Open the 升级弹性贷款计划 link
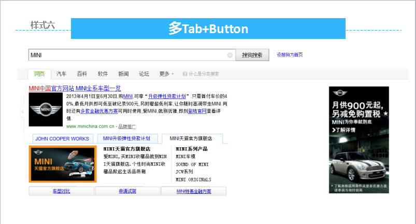 (x=167, y=96)
